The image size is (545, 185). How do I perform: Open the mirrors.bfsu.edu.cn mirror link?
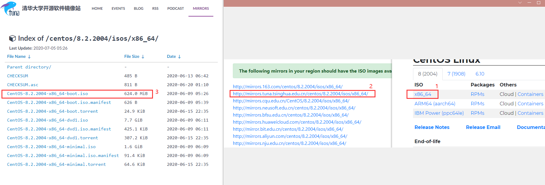click(291, 115)
